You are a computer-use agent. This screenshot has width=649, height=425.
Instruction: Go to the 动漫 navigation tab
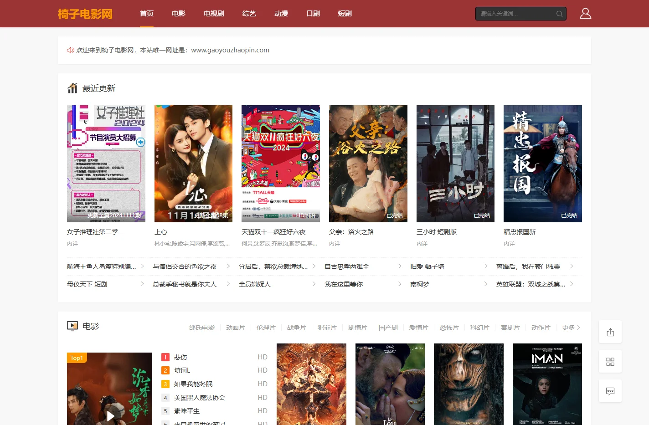click(281, 14)
